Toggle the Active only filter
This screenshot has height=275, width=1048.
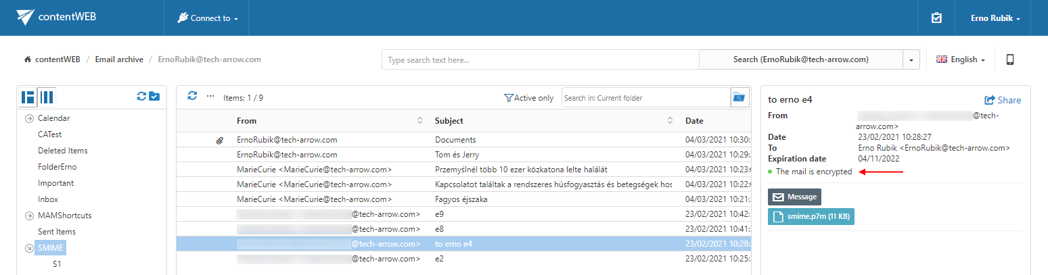pyautogui.click(x=529, y=98)
